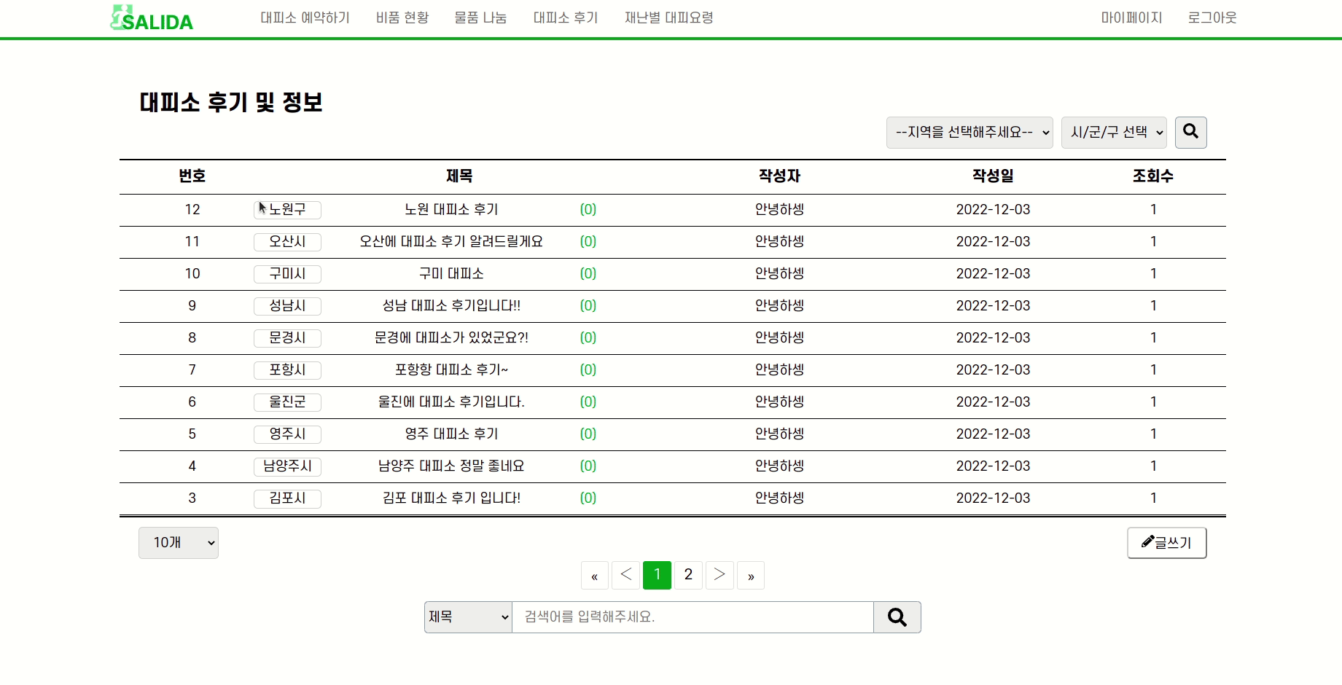Viewport: 1342px width, 685px height.
Task: Select page 2 in pagination
Action: pyautogui.click(x=688, y=575)
